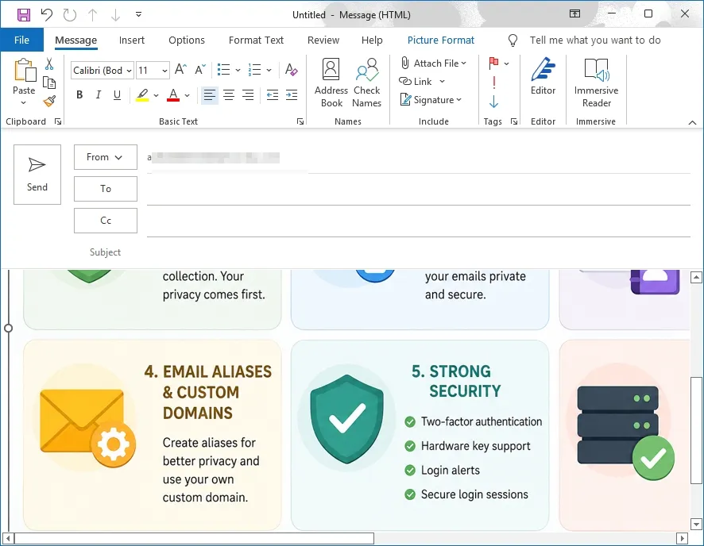Click Check Names
The height and width of the screenshot is (546, 704).
pos(367,83)
